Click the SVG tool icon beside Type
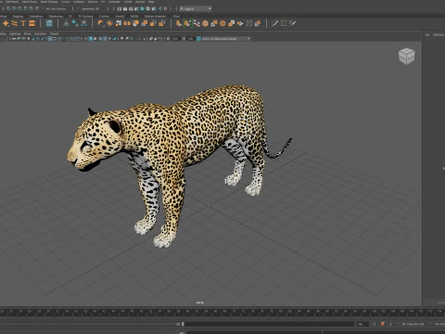Image resolution: width=445 pixels, height=334 pixels. (x=32, y=23)
